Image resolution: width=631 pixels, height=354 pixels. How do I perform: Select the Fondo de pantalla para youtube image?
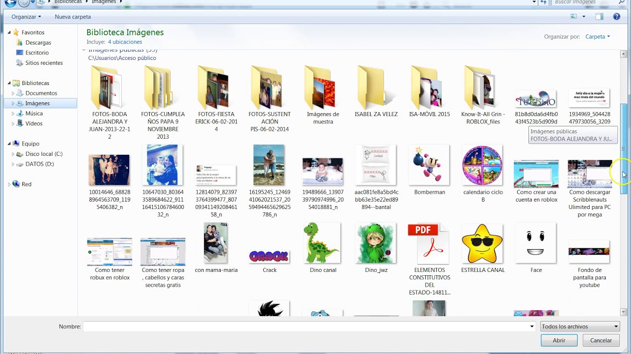click(x=590, y=264)
